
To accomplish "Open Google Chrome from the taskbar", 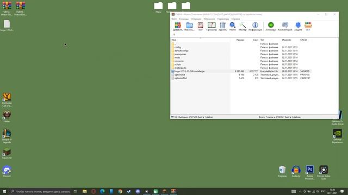I will [x=120, y=191].
